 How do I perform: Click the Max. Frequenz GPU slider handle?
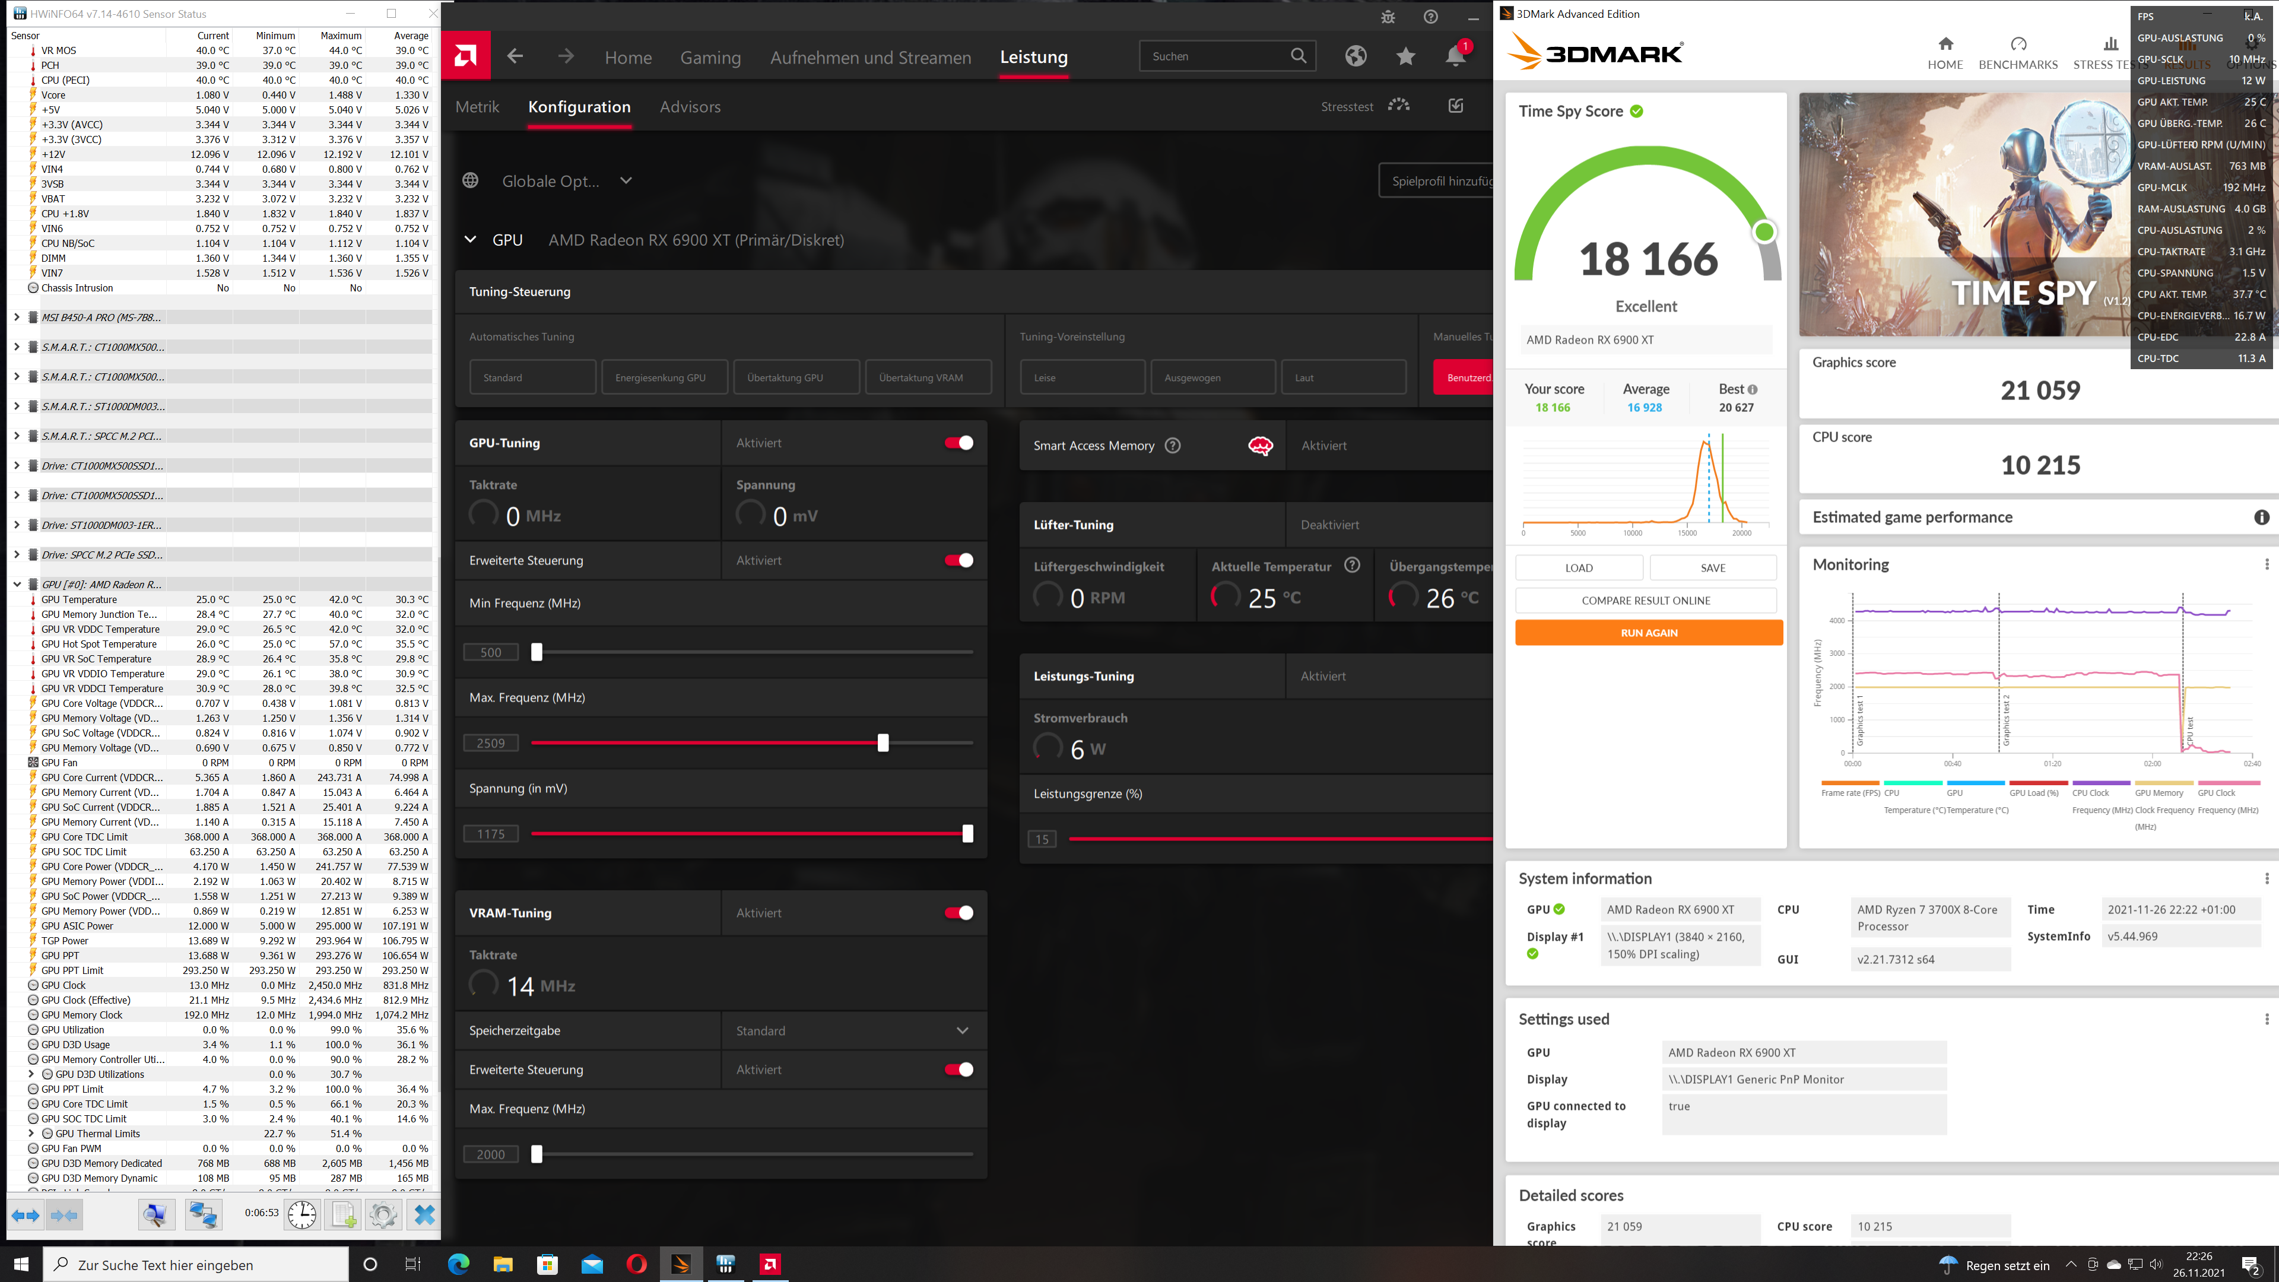pyautogui.click(x=883, y=743)
